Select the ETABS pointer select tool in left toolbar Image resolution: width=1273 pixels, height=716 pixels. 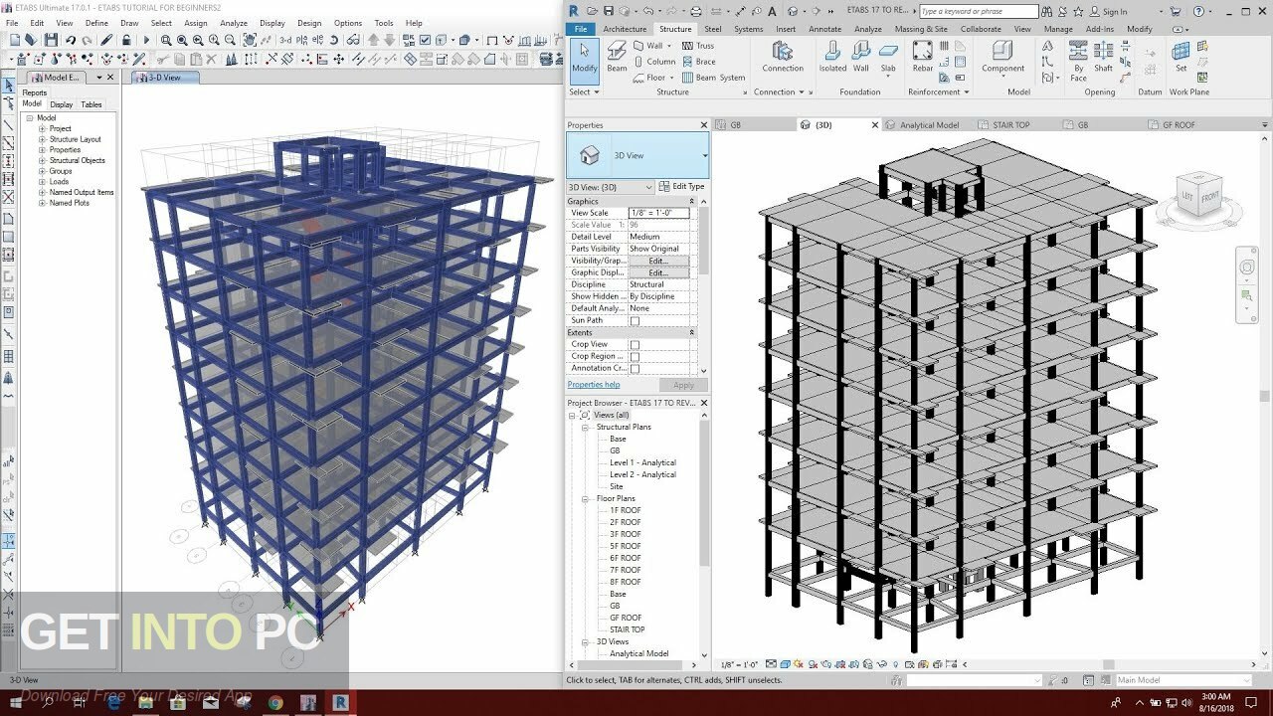tap(9, 86)
